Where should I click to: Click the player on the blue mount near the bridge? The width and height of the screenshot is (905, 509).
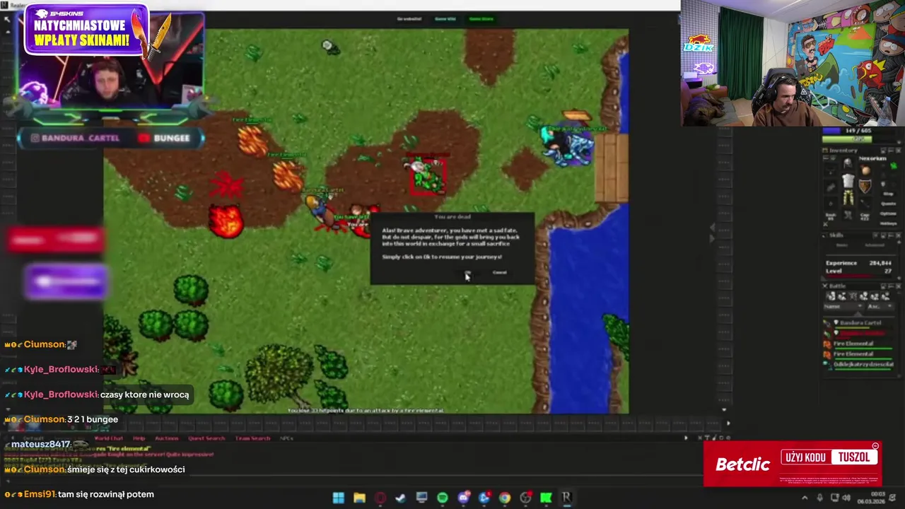[568, 146]
